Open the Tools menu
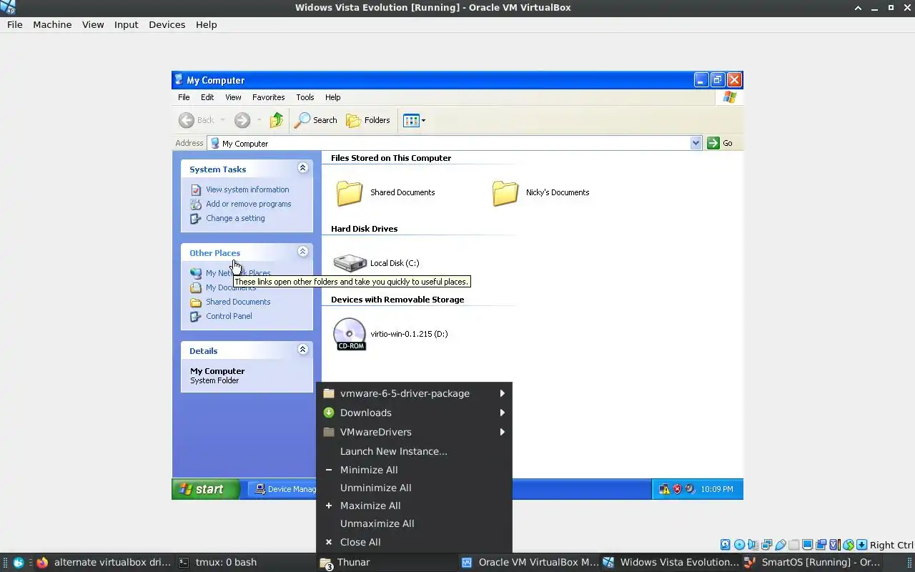This screenshot has width=915, height=572. (305, 97)
